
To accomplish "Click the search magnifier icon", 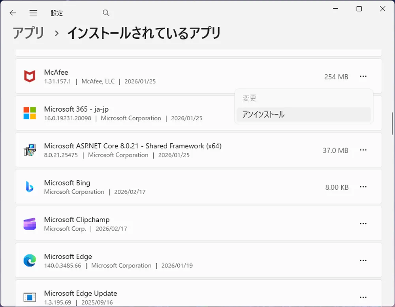I will (x=106, y=13).
